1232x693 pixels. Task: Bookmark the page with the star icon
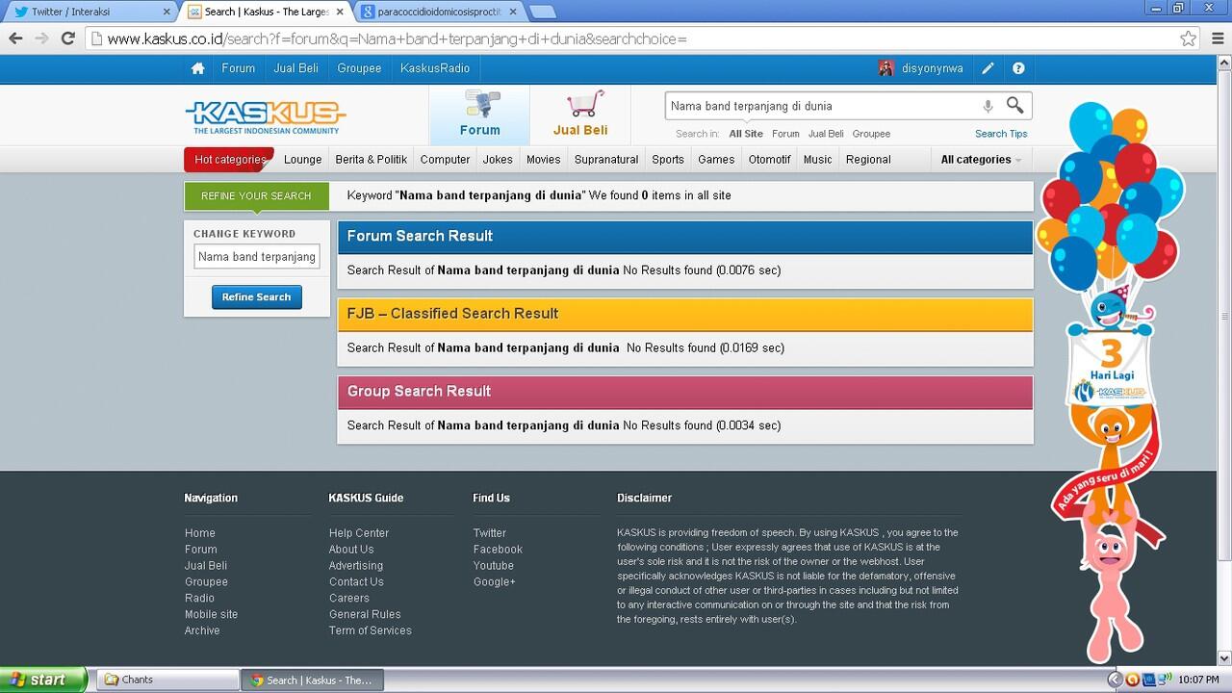tap(1189, 38)
